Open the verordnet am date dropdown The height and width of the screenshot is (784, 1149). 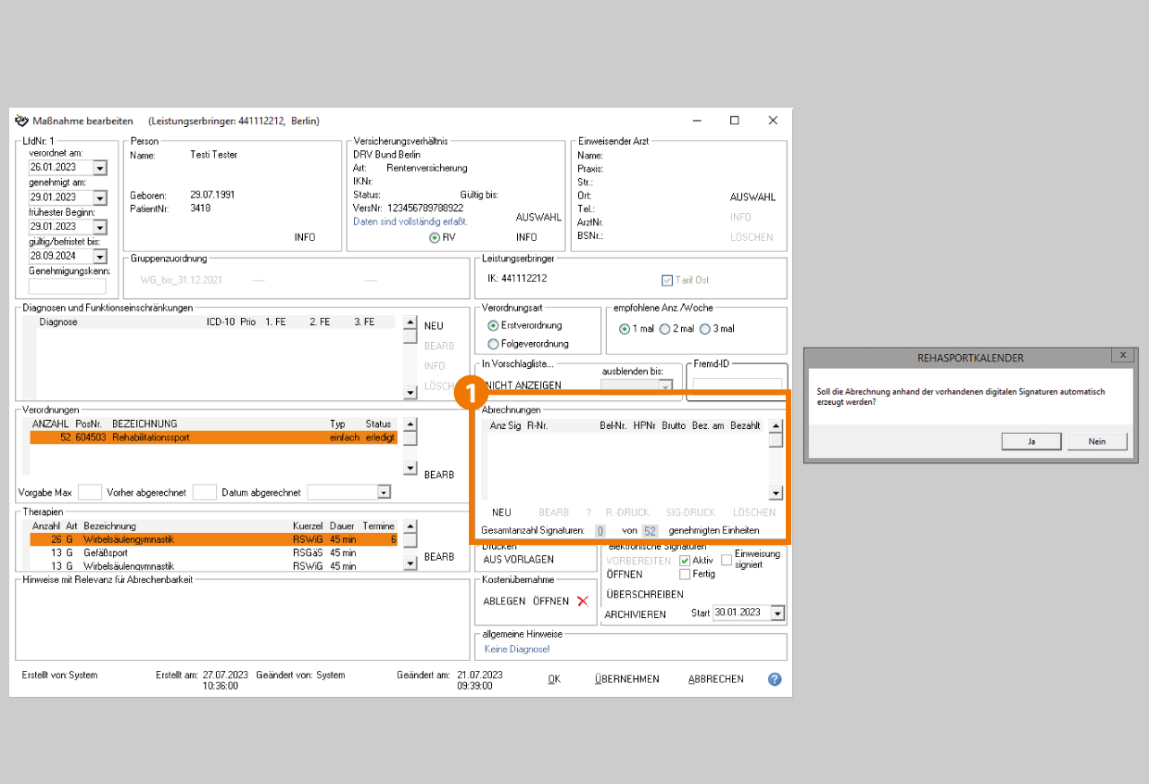[100, 168]
